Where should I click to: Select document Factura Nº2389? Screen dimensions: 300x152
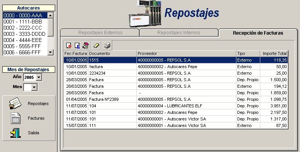(x=112, y=99)
